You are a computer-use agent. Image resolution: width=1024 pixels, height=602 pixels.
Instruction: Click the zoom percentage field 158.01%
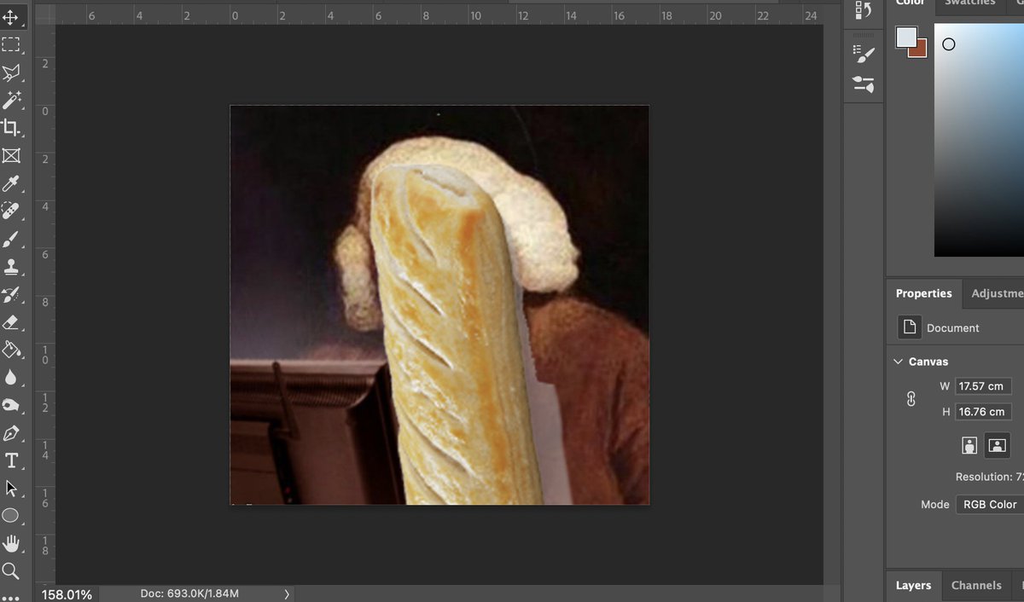coord(67,594)
